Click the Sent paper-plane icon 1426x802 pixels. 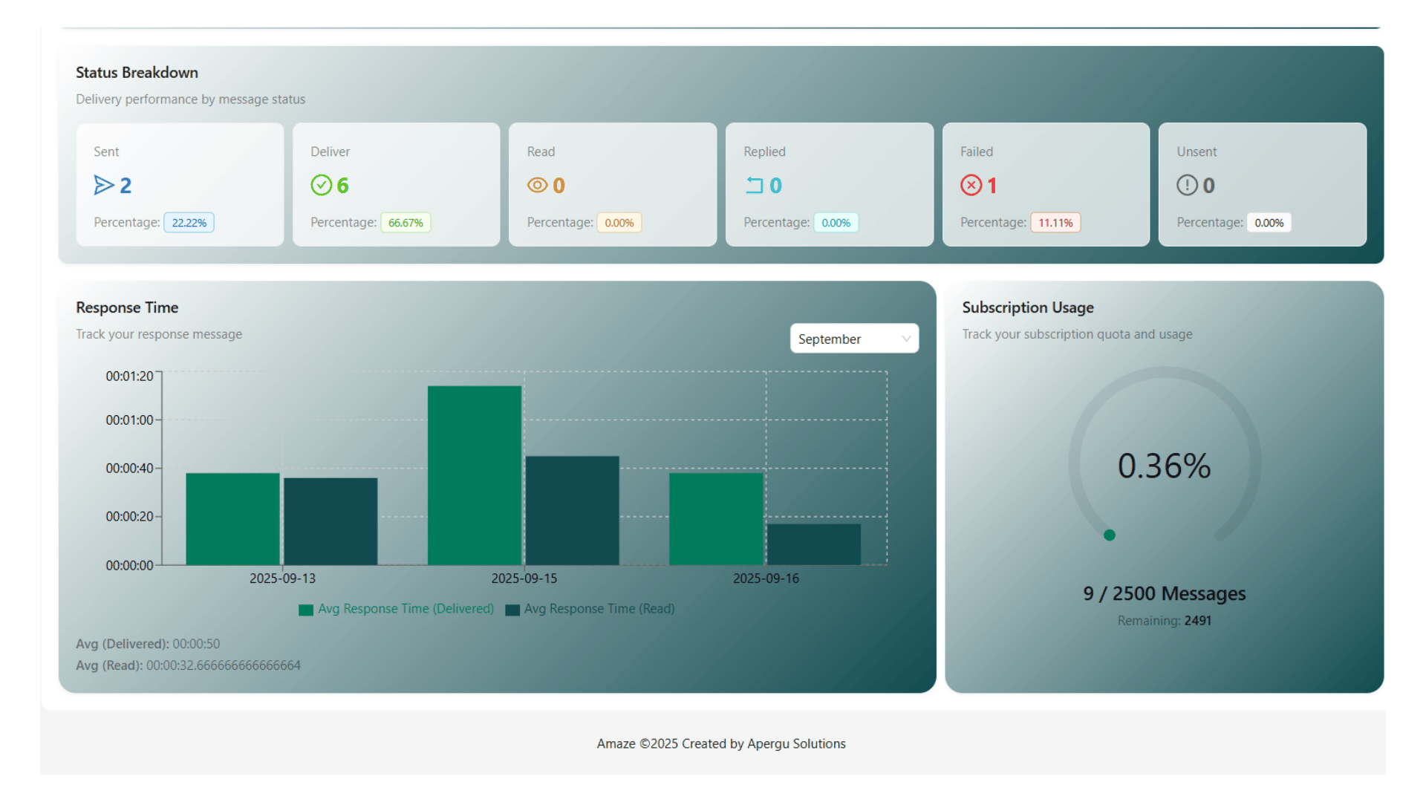click(103, 185)
